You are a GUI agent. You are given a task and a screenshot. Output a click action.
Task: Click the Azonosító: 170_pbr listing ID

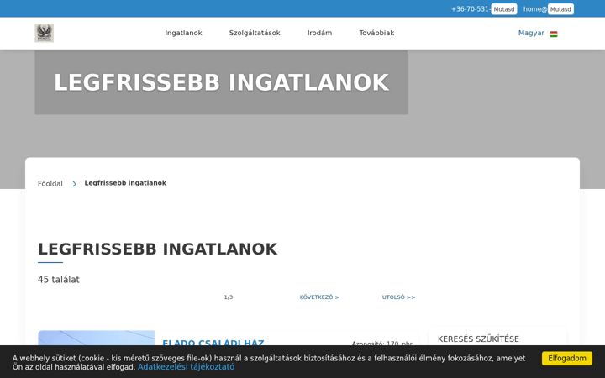pyautogui.click(x=382, y=343)
